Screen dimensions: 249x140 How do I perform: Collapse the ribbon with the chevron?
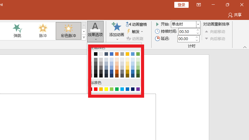[x=245, y=47]
